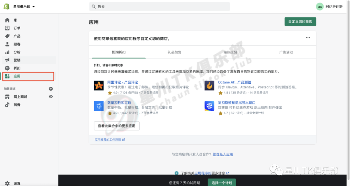Open the 应用推荐的工作原理 link
Screen dimensions: 350x186
pos(110,140)
